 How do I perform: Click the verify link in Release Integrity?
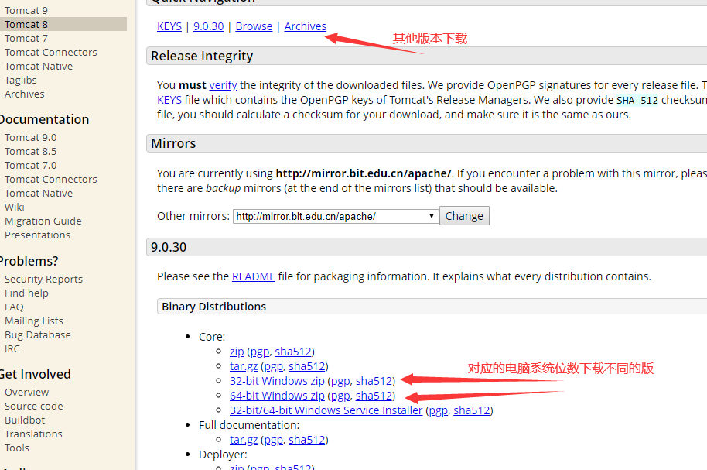click(223, 84)
